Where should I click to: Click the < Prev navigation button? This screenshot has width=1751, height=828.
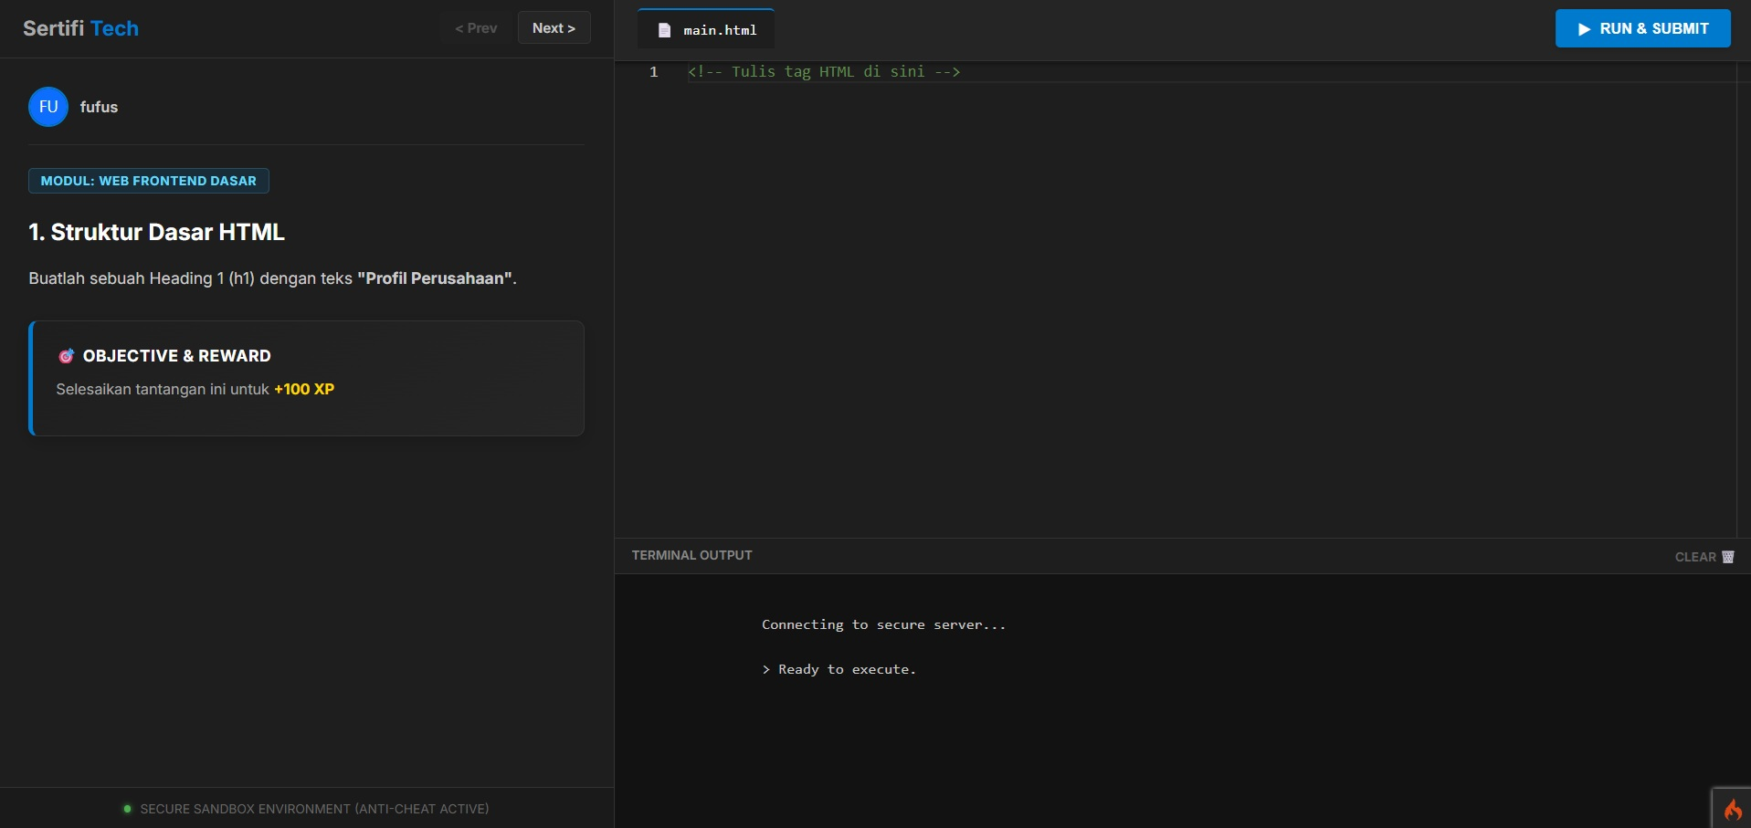pos(475,27)
